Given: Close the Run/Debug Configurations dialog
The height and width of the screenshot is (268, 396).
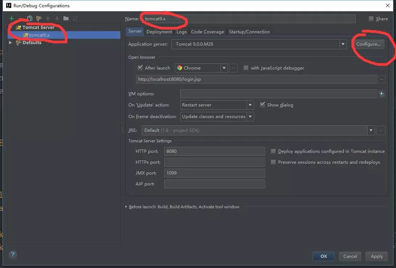Looking at the screenshot, I should tap(388, 5).
